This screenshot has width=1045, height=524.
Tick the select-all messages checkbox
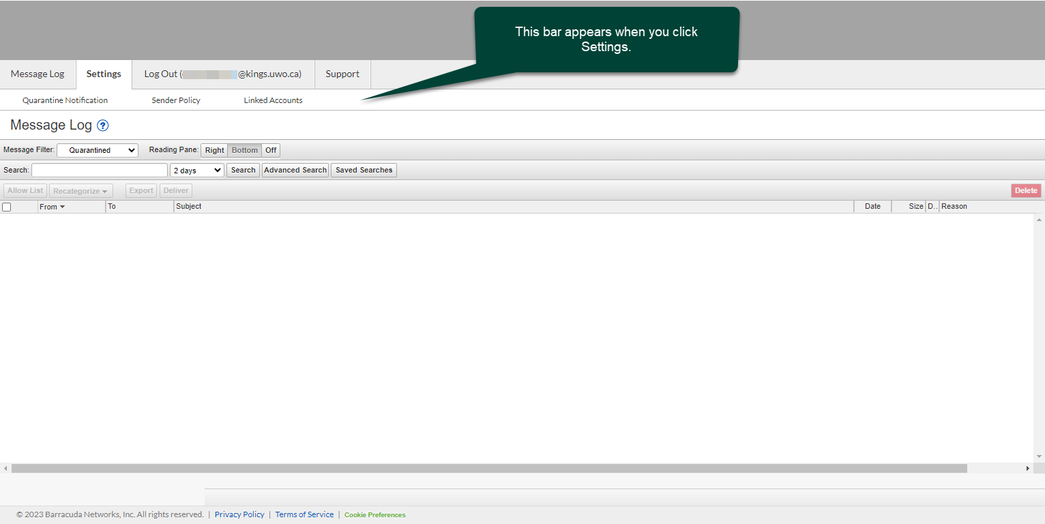(7, 207)
